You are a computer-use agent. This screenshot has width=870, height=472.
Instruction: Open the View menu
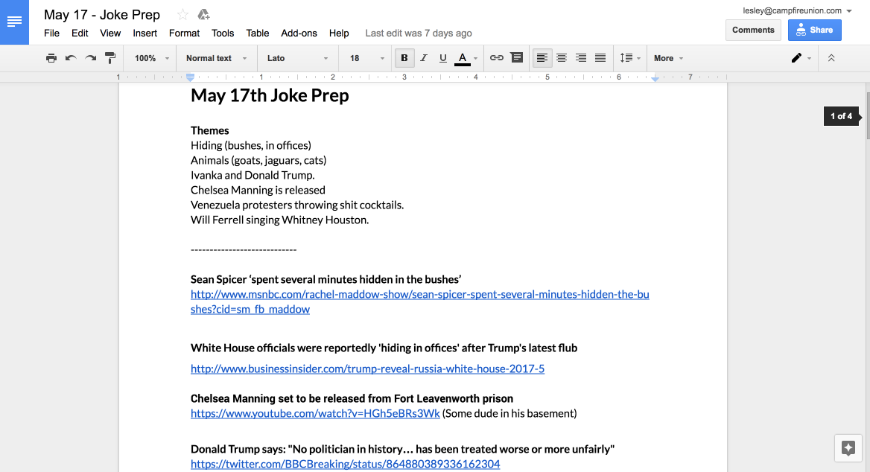[x=110, y=34]
